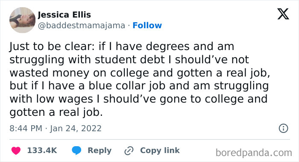Click the tweet's last line "gotten a real job."
The width and height of the screenshot is (299, 162).
[56, 112]
